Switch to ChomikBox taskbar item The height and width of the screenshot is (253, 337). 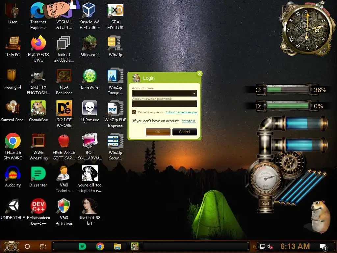[135, 246]
